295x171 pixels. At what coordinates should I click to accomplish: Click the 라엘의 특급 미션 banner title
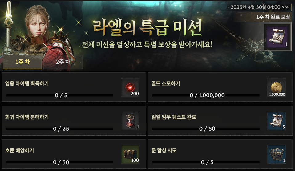147,28
